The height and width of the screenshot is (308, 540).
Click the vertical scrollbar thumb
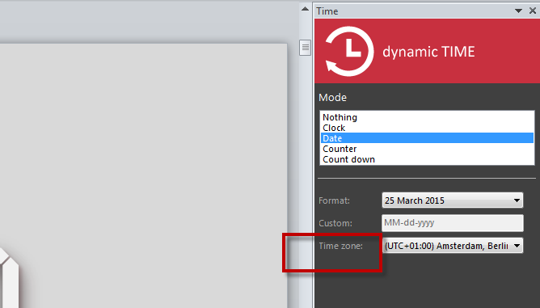click(305, 48)
